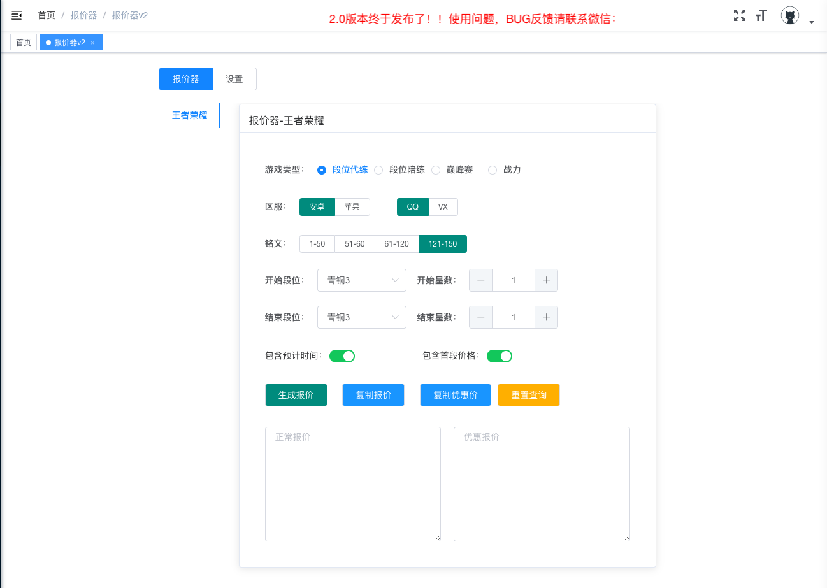Screen dimensions: 827x588
Task: Switch to the 设置 tab
Action: tap(234, 78)
